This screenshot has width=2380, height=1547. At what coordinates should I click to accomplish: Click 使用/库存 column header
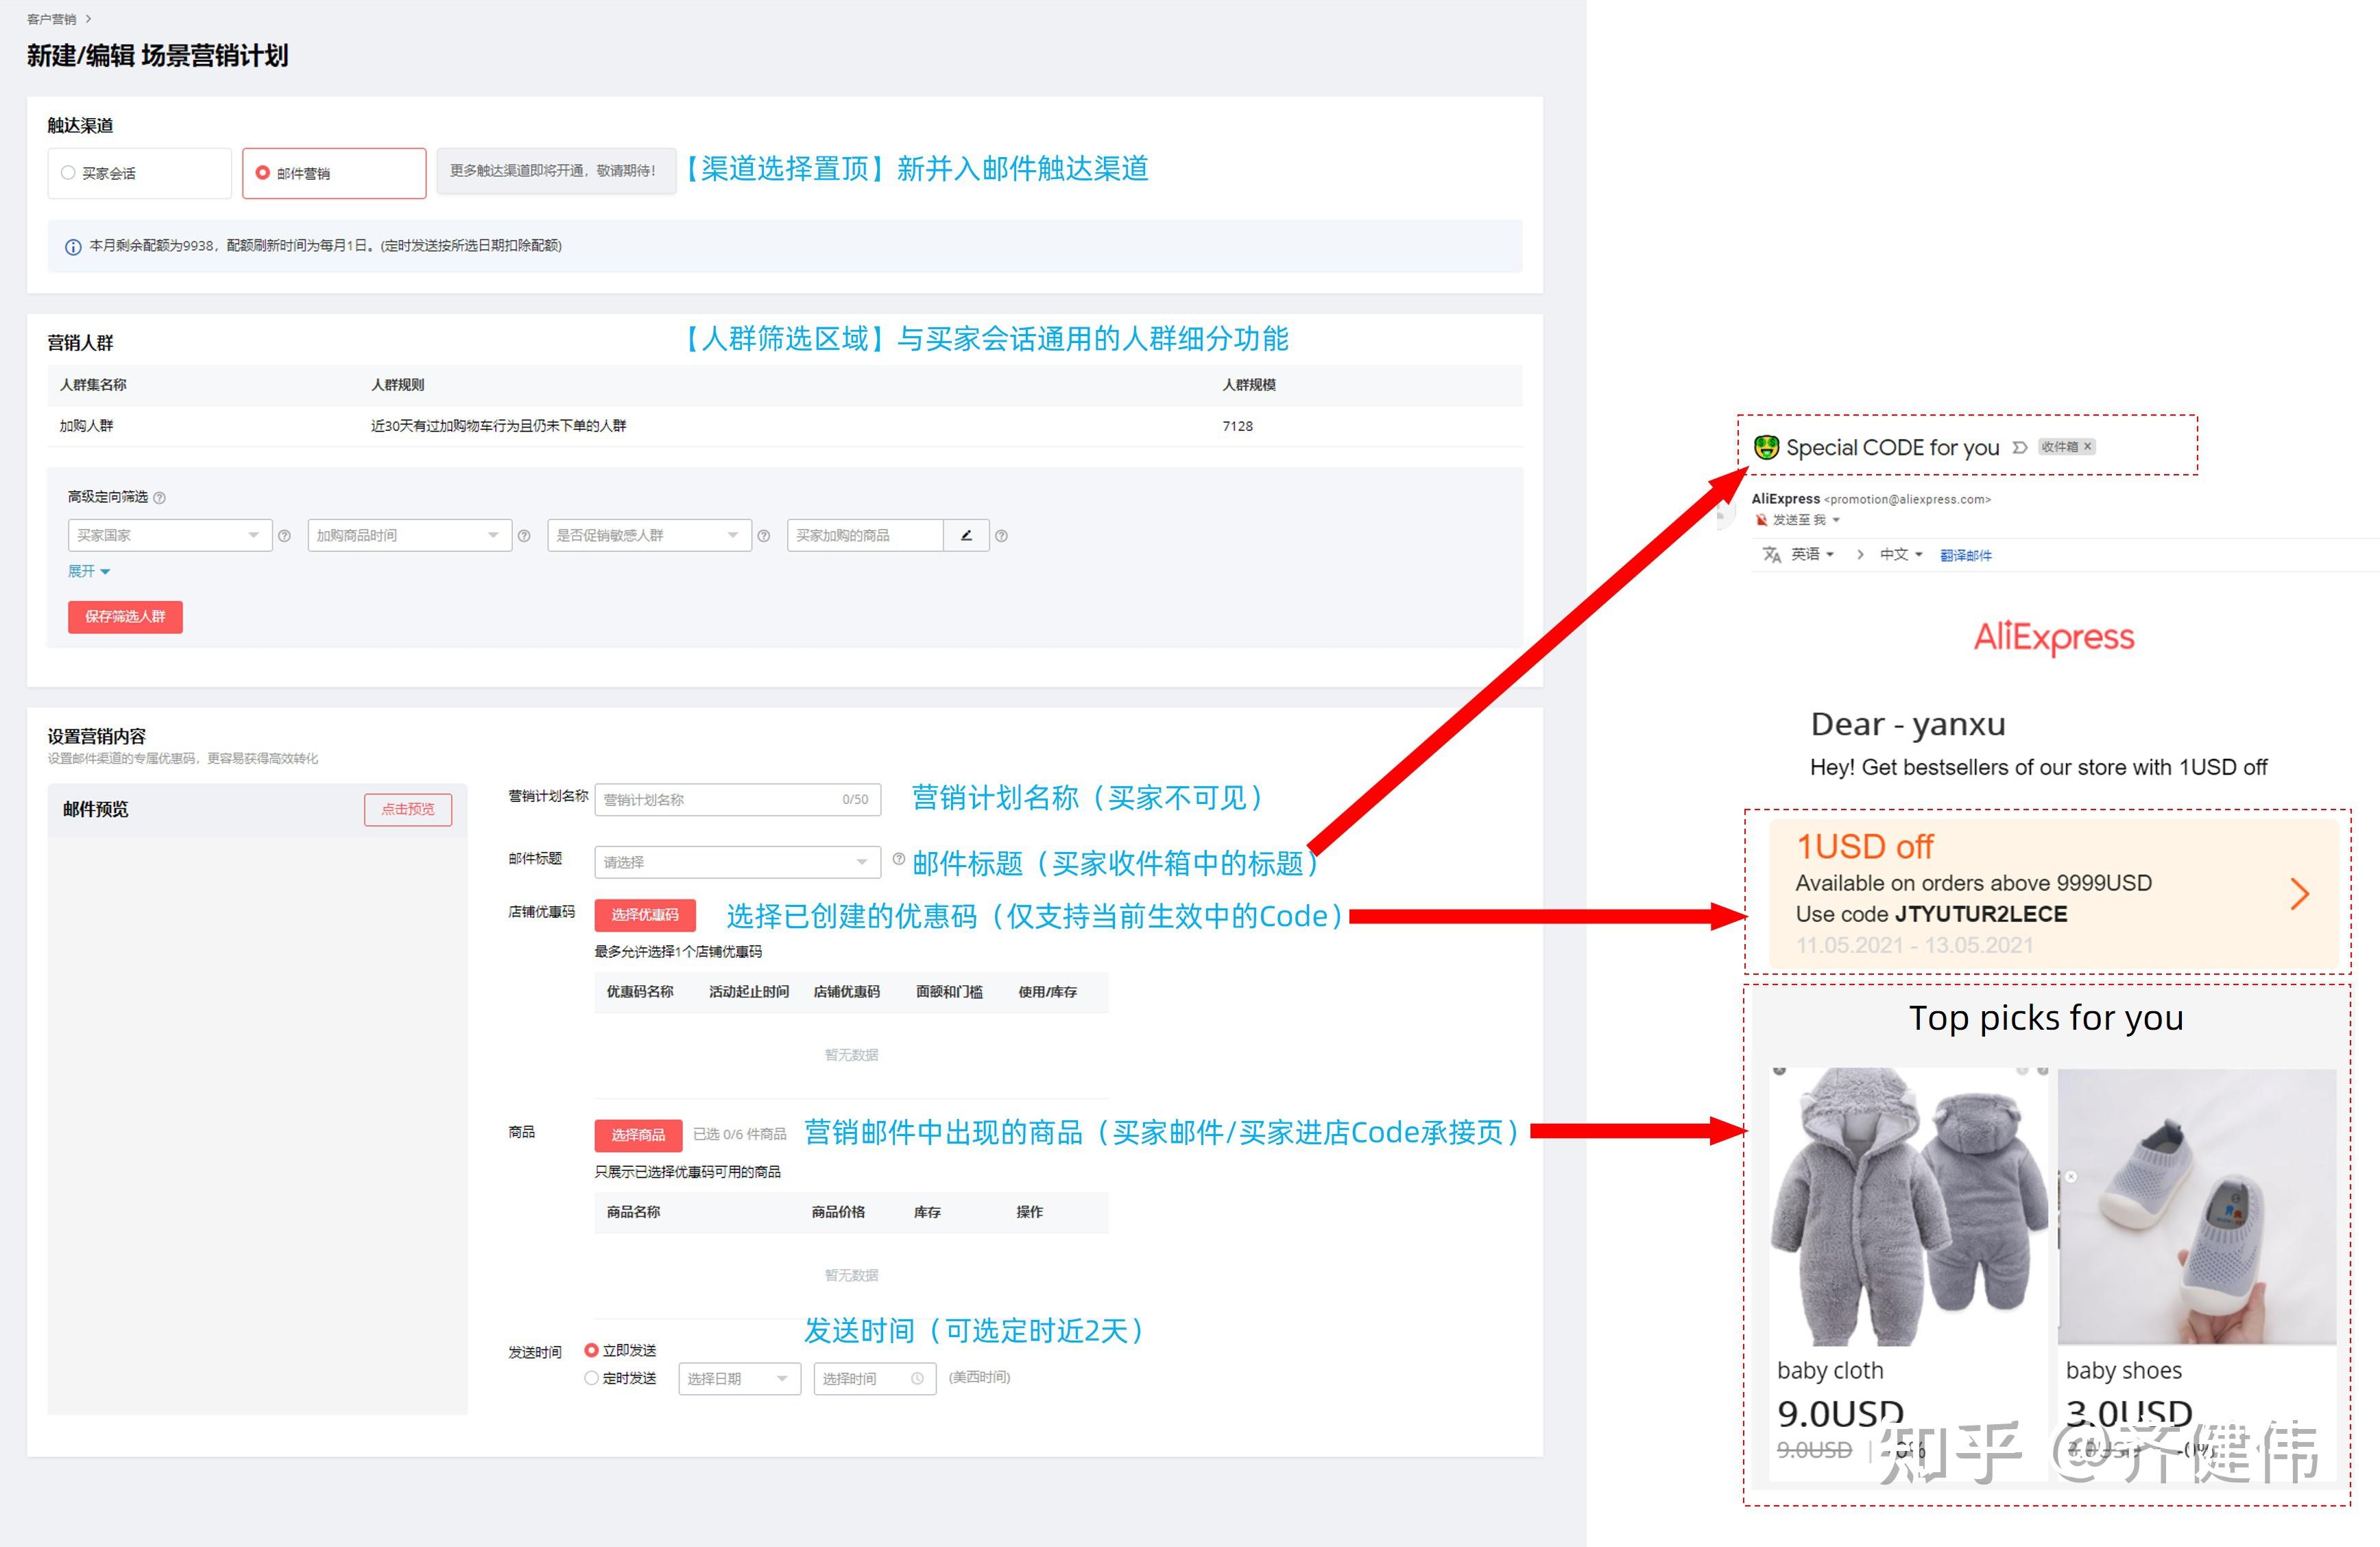[1047, 991]
